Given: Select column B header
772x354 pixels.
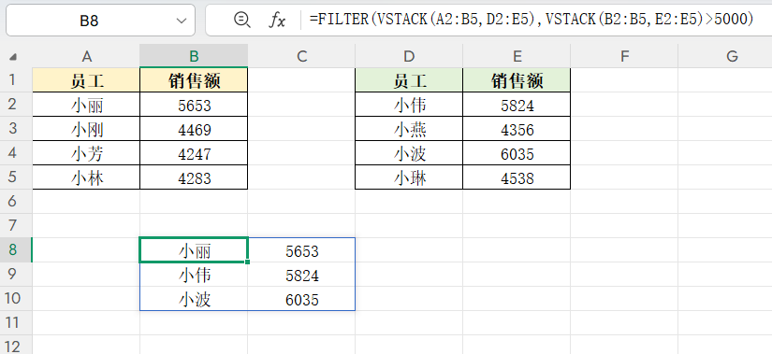Looking at the screenshot, I should [x=194, y=56].
